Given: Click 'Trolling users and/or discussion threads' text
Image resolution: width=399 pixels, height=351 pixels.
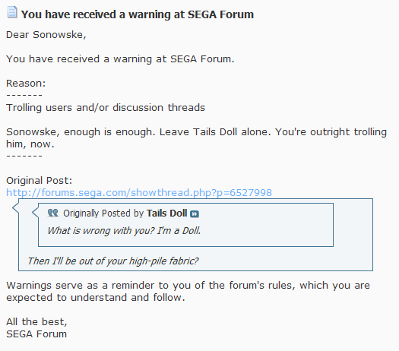Looking at the screenshot, I should 106,108.
